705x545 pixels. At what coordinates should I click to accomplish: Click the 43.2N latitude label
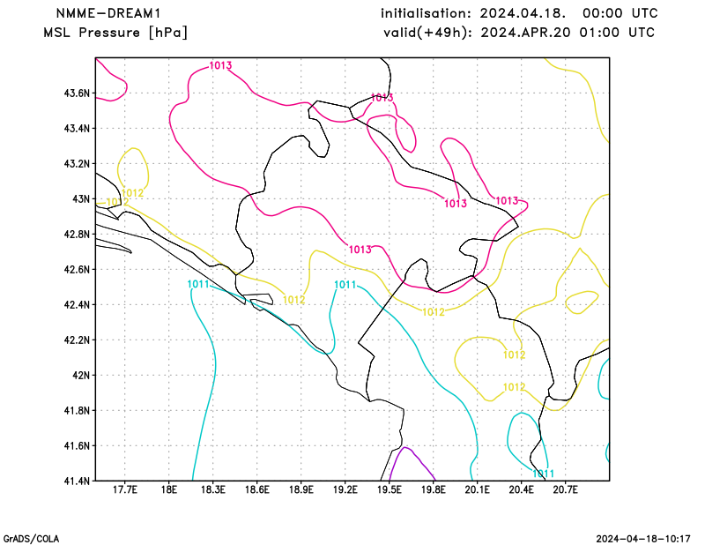pyautogui.click(x=77, y=164)
